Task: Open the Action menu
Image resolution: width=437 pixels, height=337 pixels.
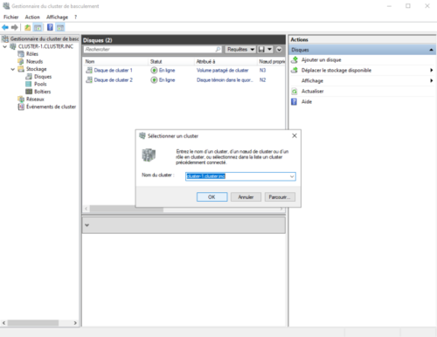Action: pos(32,17)
